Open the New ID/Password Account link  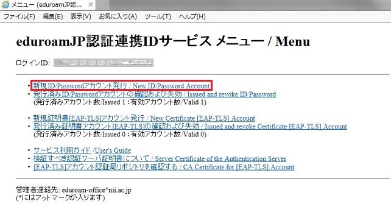121,86
